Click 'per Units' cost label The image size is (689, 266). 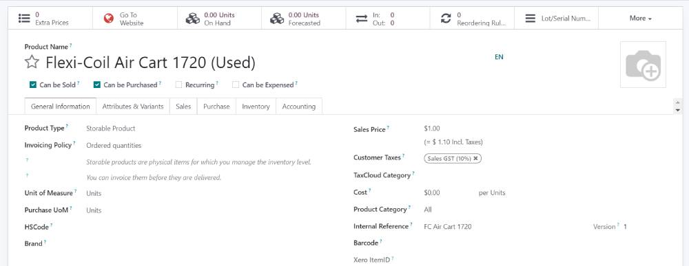click(x=492, y=193)
